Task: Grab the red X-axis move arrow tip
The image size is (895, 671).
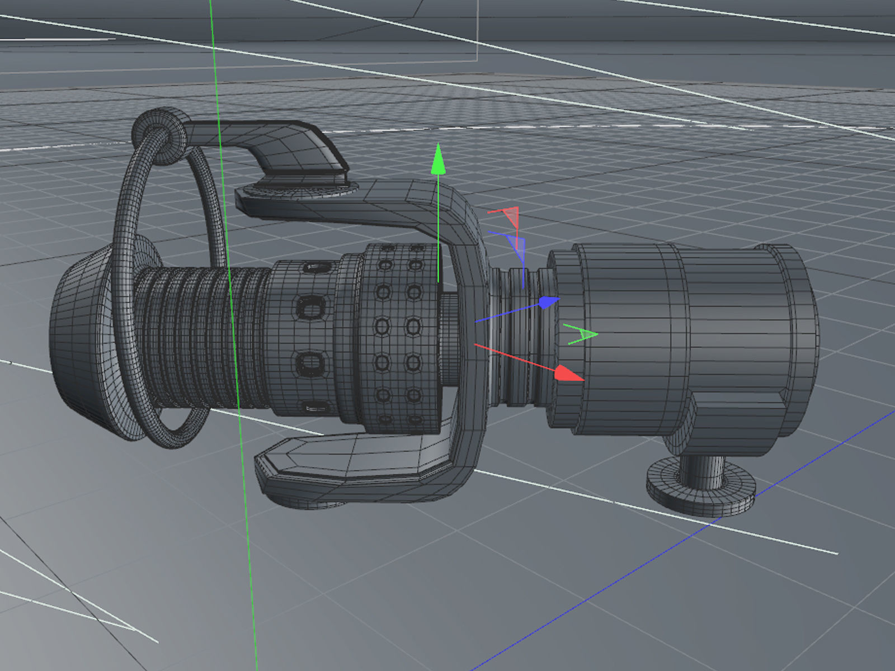Action: 569,374
